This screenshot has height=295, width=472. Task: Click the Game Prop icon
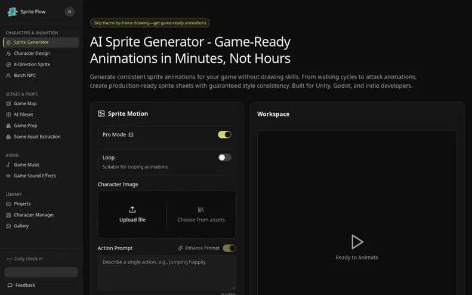(8, 125)
